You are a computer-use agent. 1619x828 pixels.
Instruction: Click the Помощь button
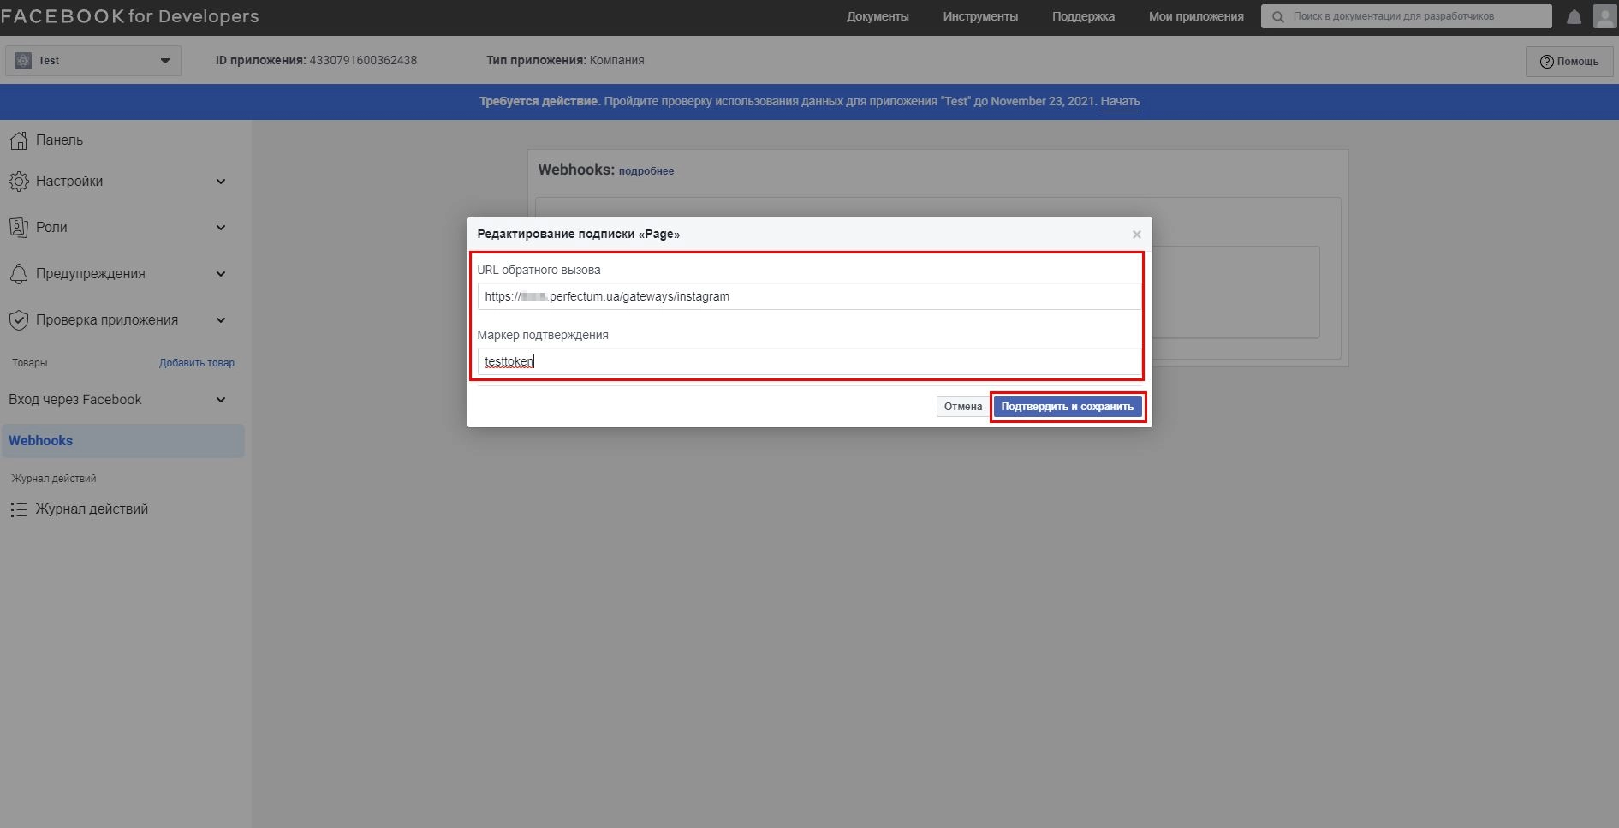pos(1569,62)
